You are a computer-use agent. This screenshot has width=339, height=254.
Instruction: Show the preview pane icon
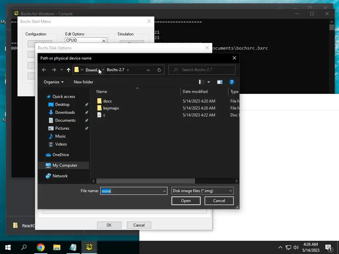tap(220, 82)
